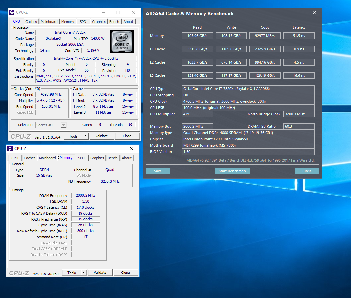Click Validate button in bottom CPU-Z window
Screen dimensions: 351x298
pyautogui.click(x=100, y=273)
